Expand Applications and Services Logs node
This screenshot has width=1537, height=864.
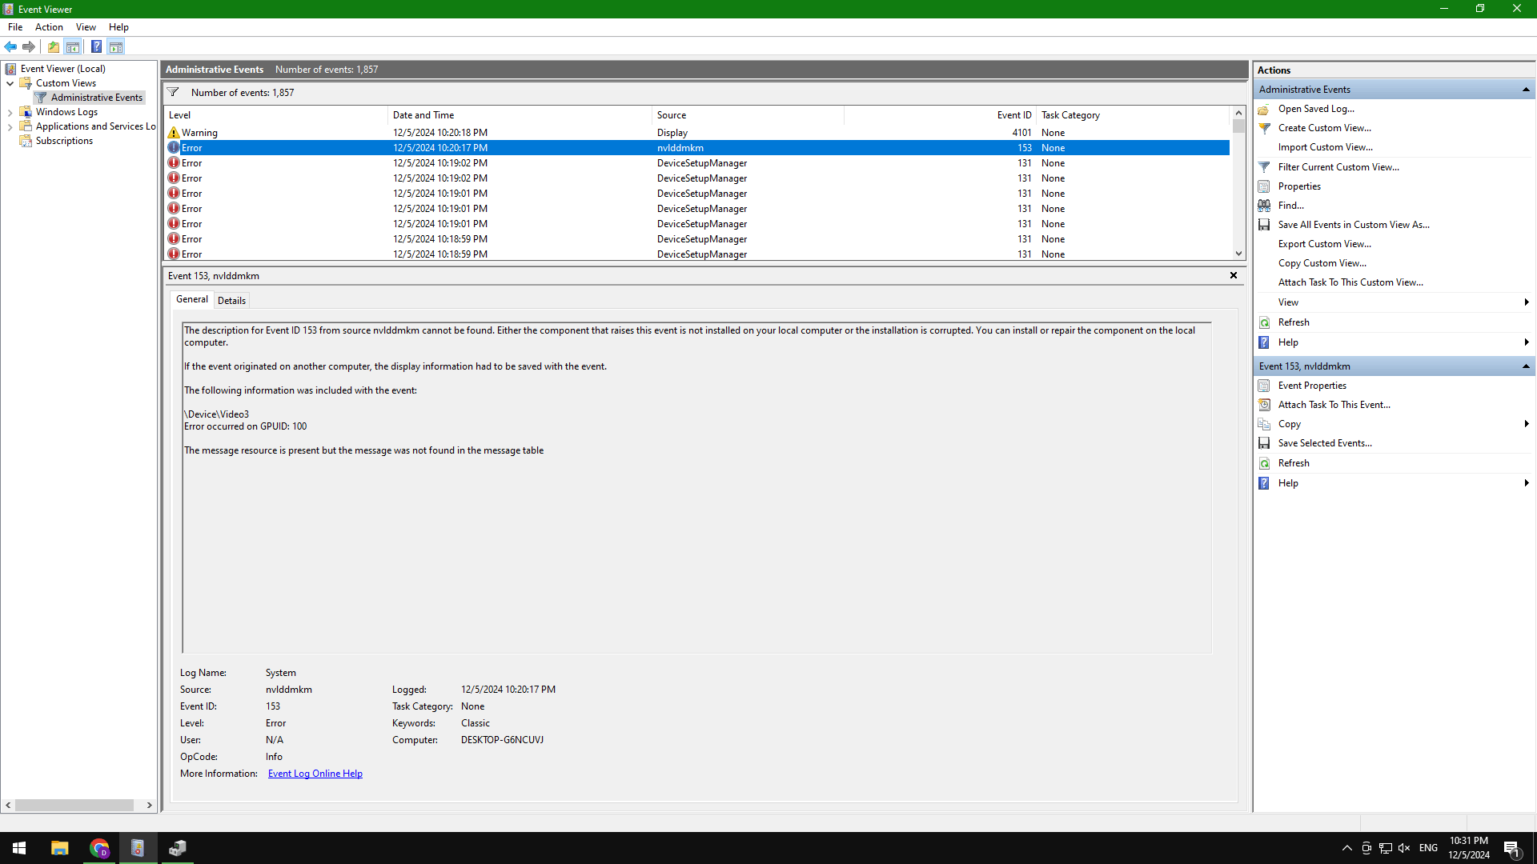coord(10,127)
